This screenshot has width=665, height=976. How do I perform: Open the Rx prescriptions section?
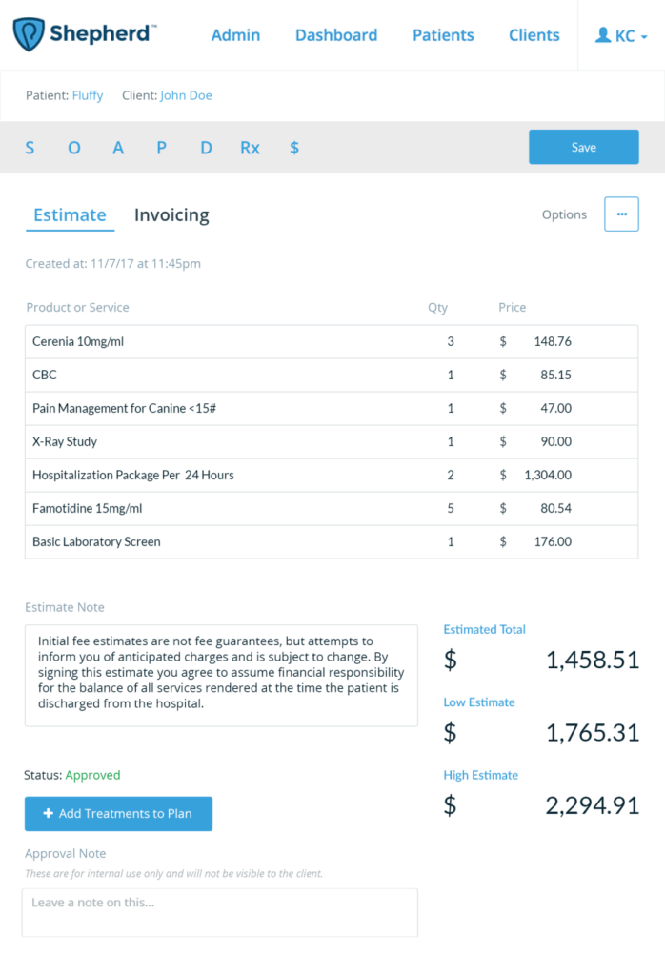coord(250,147)
